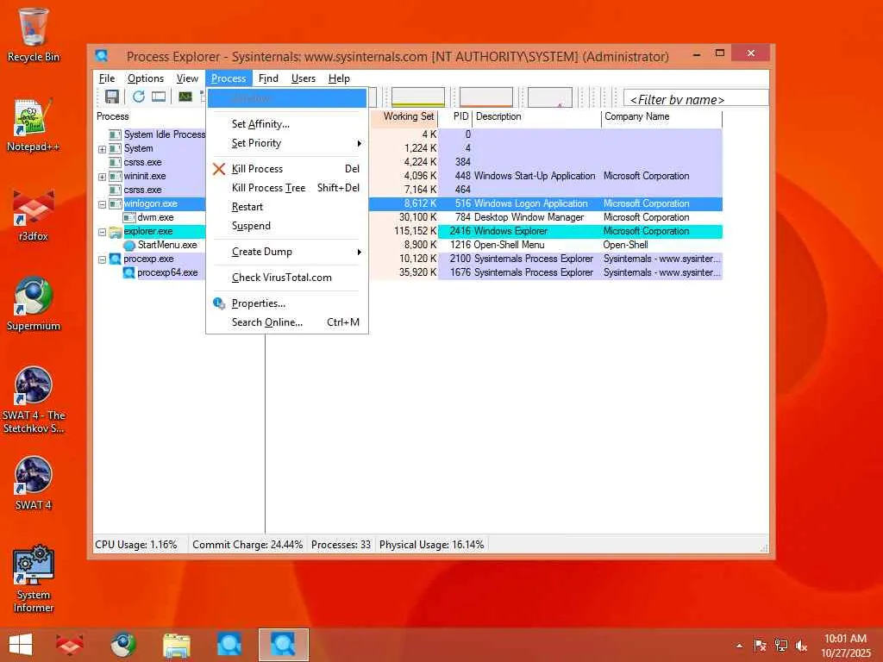The height and width of the screenshot is (662, 883).
Task: Choose Search Online... menu entry
Action: pyautogui.click(x=287, y=322)
